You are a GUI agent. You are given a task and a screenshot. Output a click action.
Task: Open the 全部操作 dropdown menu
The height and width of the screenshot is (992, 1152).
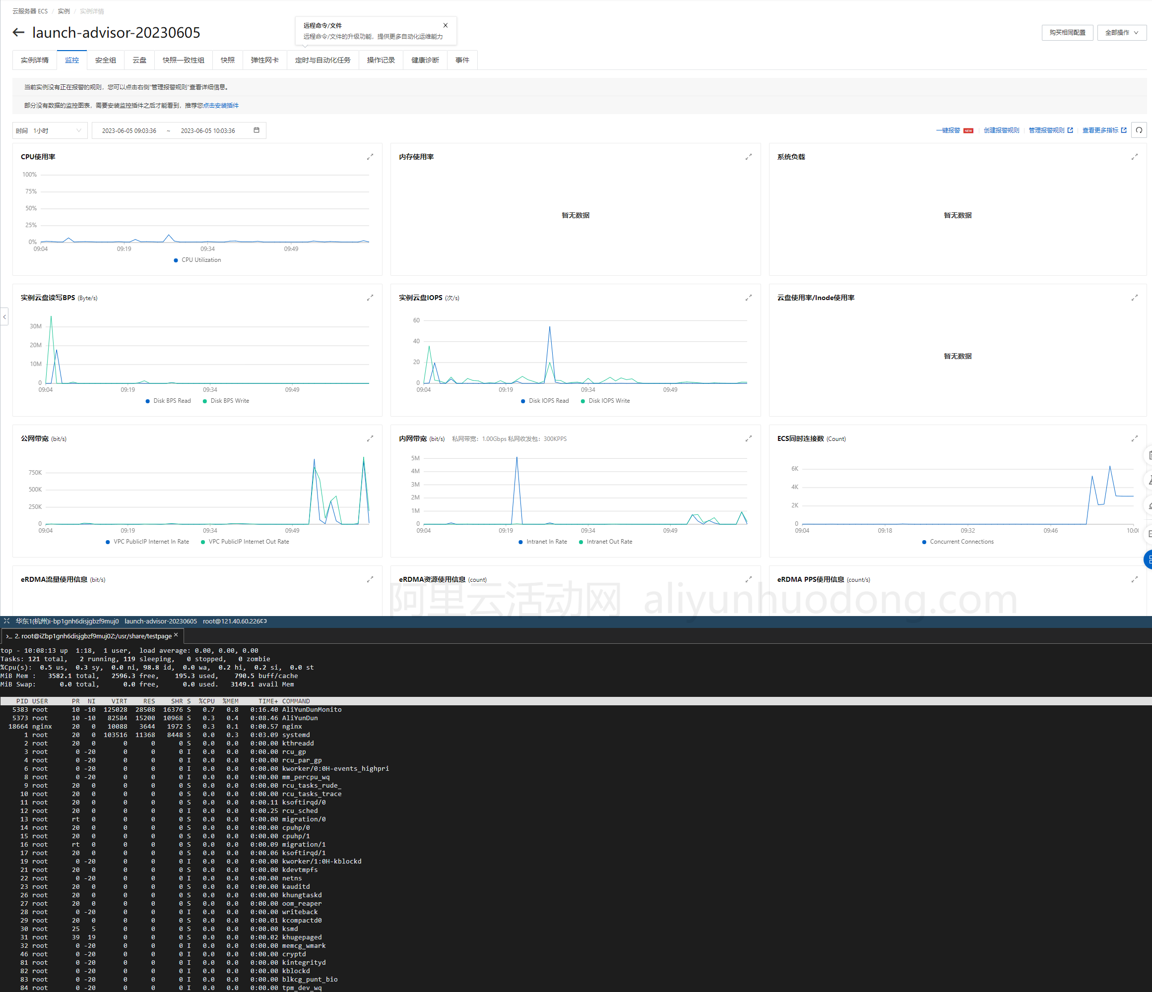pyautogui.click(x=1121, y=33)
